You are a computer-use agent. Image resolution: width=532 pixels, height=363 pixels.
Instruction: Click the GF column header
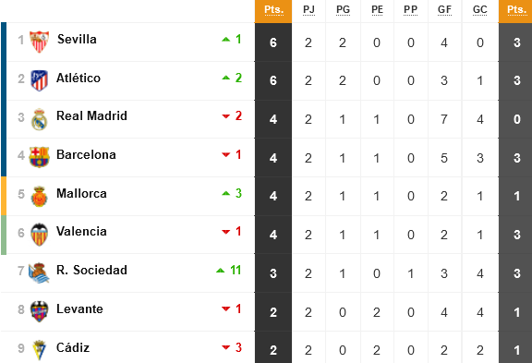coord(444,9)
